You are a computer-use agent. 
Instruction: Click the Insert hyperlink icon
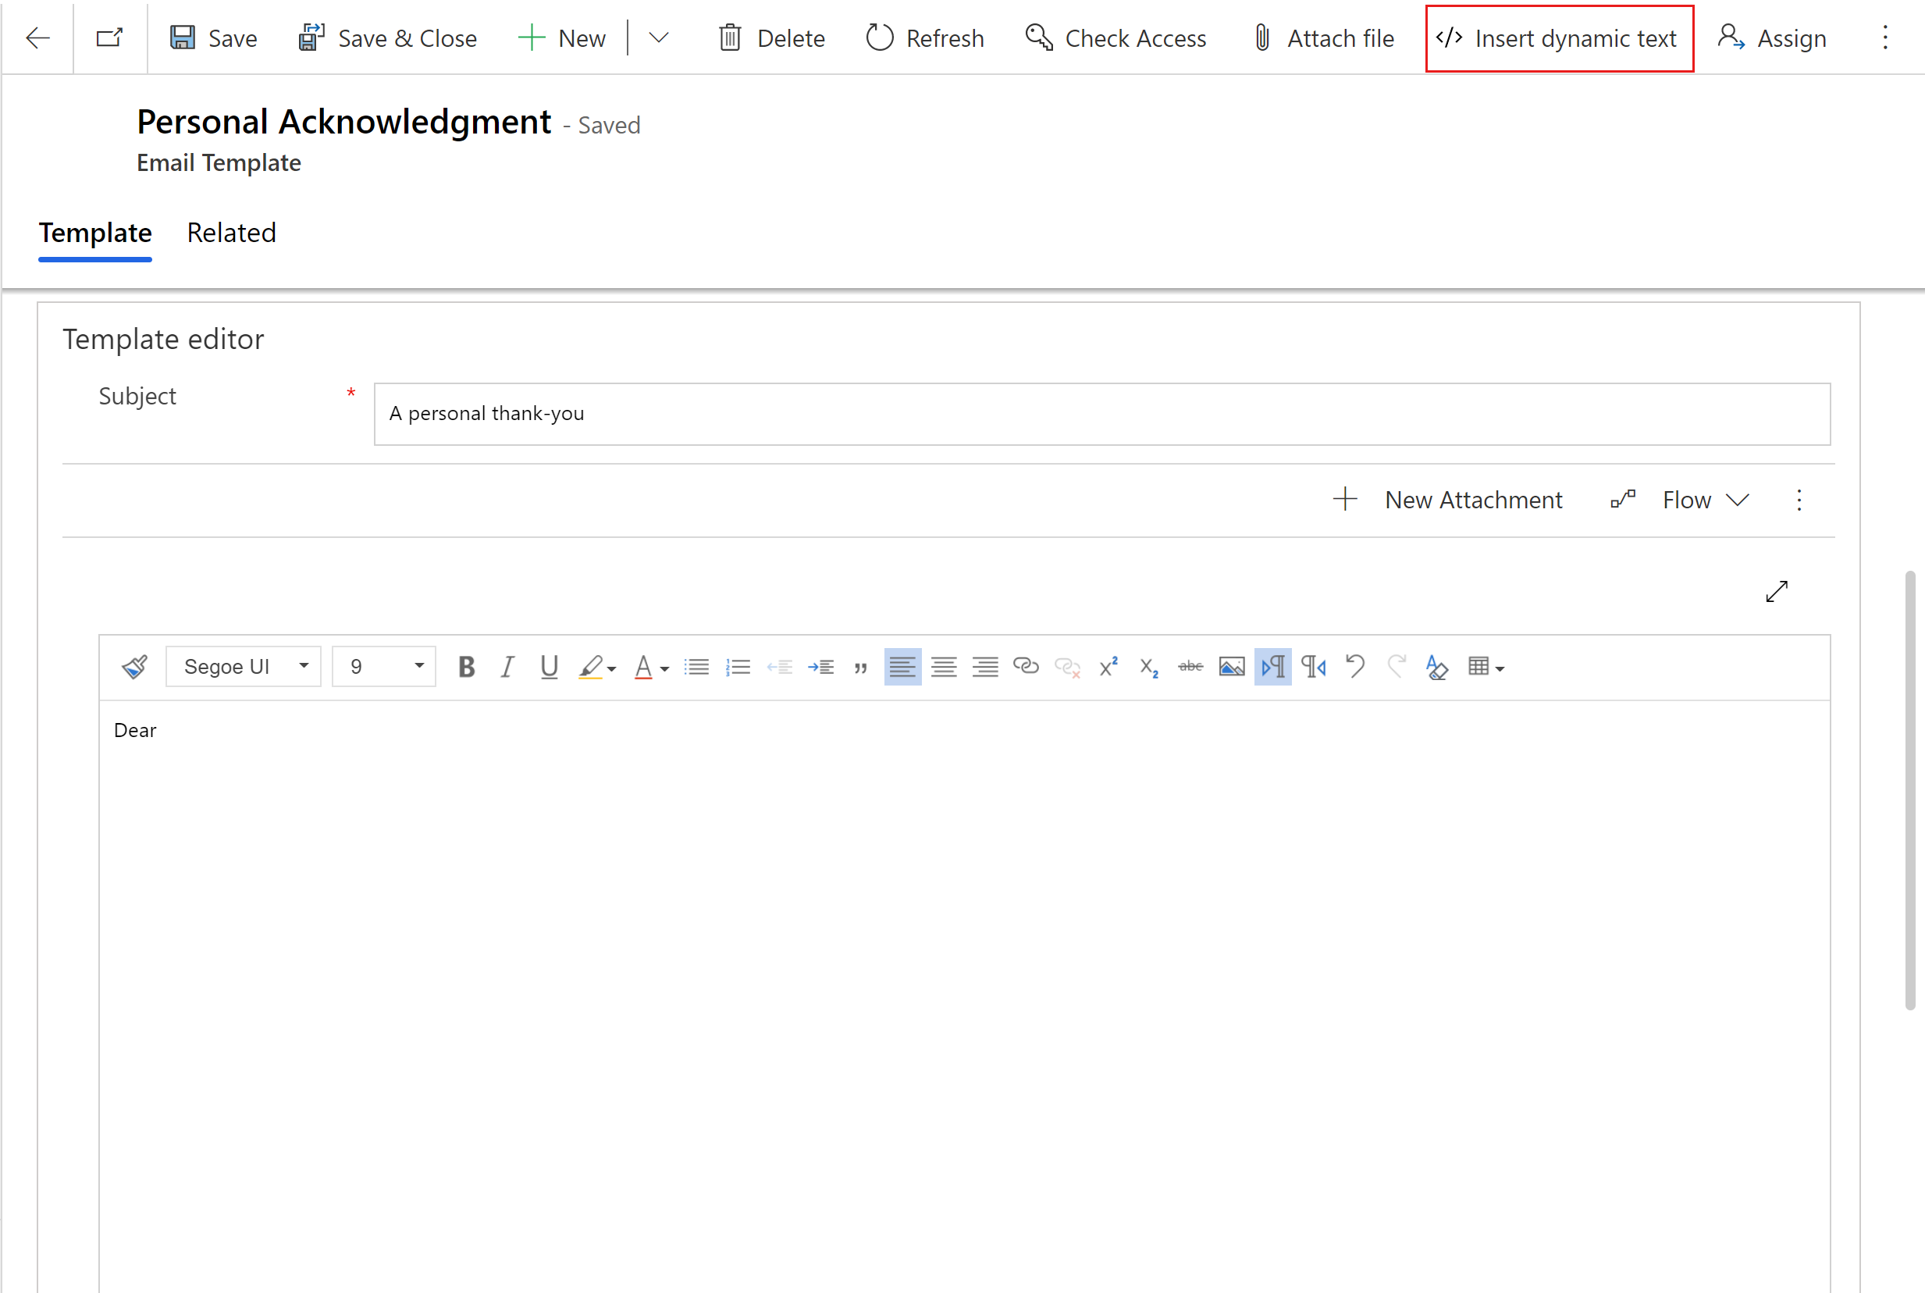(x=1027, y=667)
